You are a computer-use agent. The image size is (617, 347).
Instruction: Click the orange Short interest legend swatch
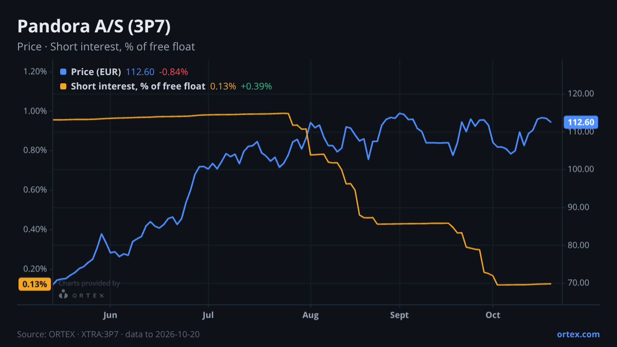[x=63, y=86]
